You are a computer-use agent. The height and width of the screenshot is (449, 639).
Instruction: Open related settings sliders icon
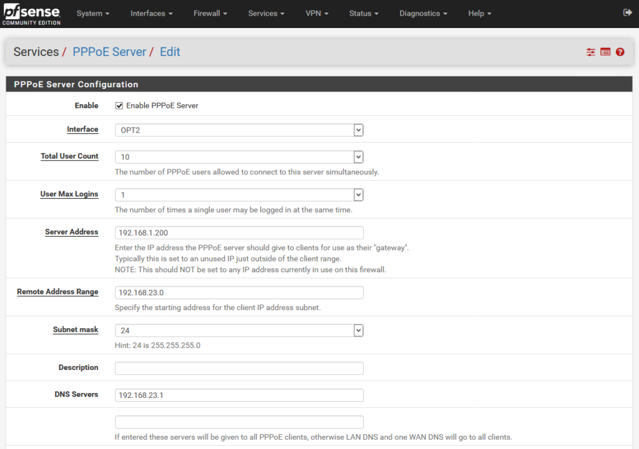click(590, 52)
